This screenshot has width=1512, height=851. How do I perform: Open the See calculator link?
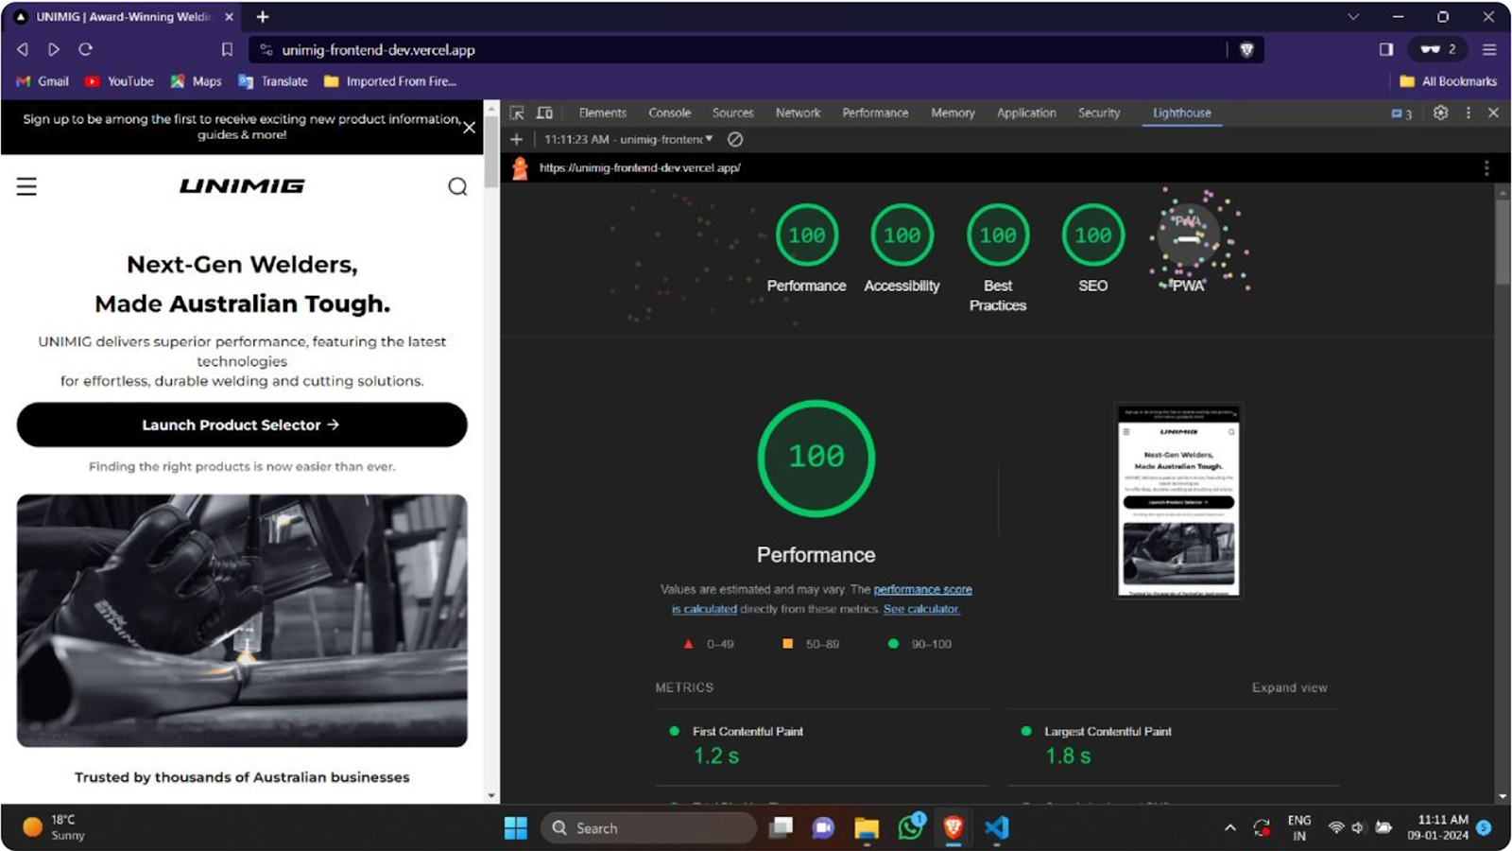click(919, 609)
